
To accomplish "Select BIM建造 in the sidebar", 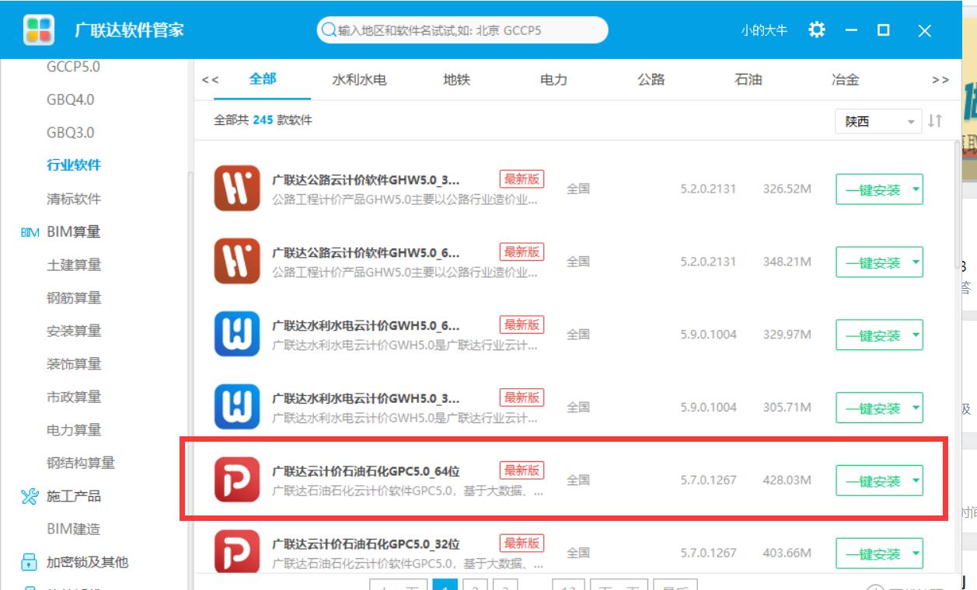I will (x=73, y=529).
